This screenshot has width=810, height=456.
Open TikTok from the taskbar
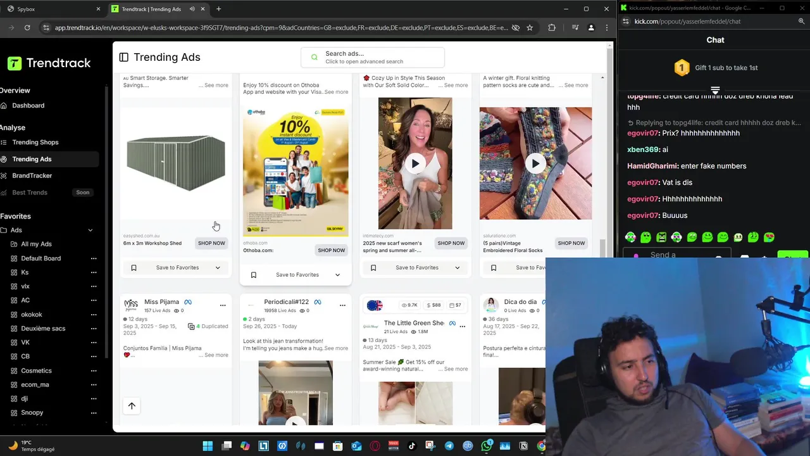click(412, 446)
